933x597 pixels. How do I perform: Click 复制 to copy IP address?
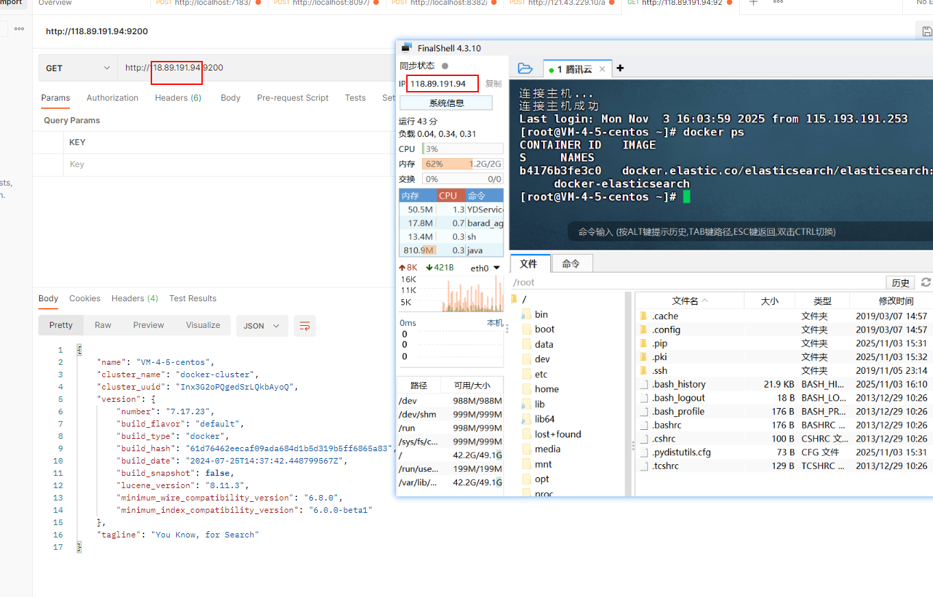(x=493, y=84)
